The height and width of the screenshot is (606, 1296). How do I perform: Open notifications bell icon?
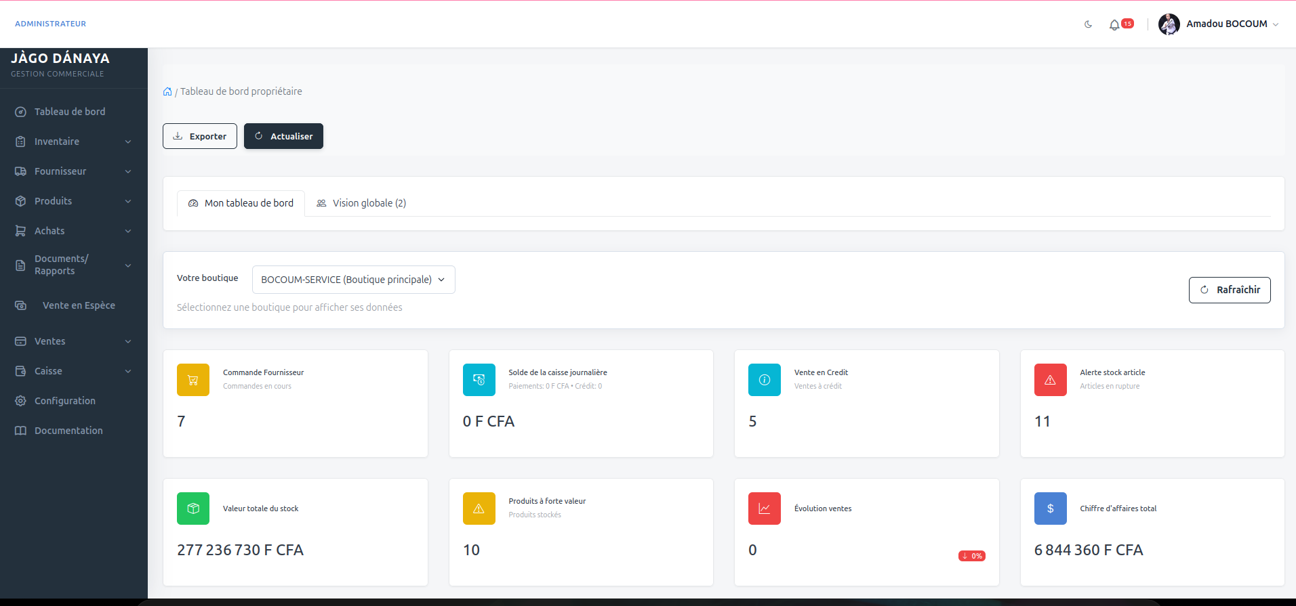(x=1114, y=25)
